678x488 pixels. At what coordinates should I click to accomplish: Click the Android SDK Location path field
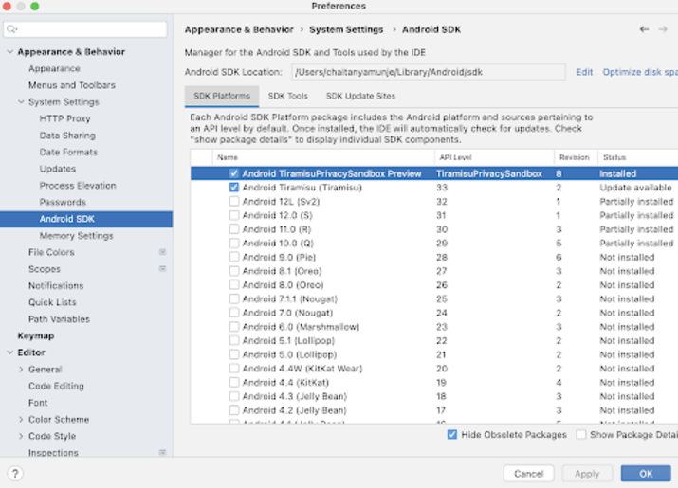[428, 72]
